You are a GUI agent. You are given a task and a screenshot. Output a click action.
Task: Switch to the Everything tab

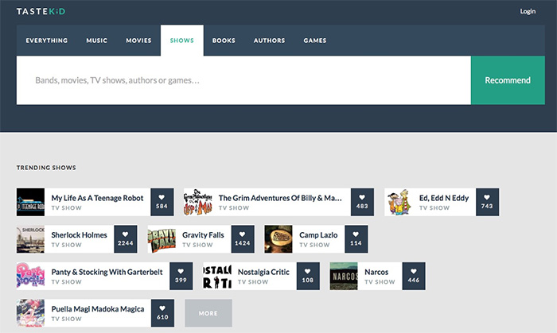(x=46, y=41)
